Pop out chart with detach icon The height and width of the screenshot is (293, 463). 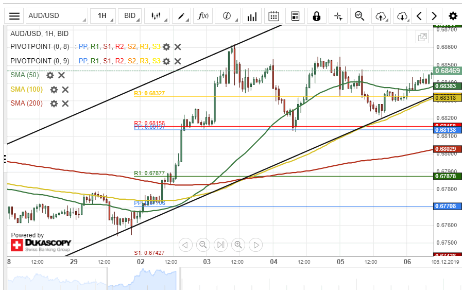pos(422,37)
